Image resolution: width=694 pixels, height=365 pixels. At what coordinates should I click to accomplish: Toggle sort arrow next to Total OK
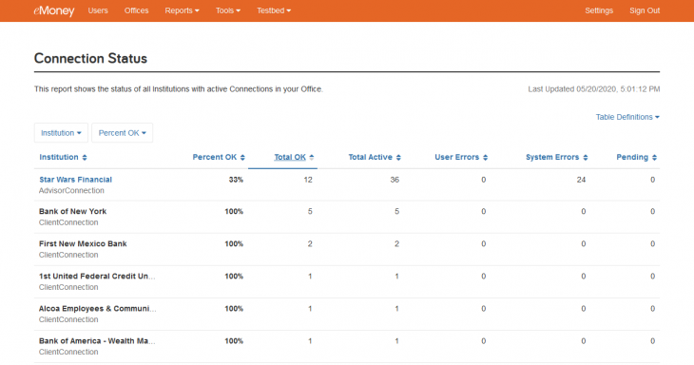pyautogui.click(x=312, y=158)
